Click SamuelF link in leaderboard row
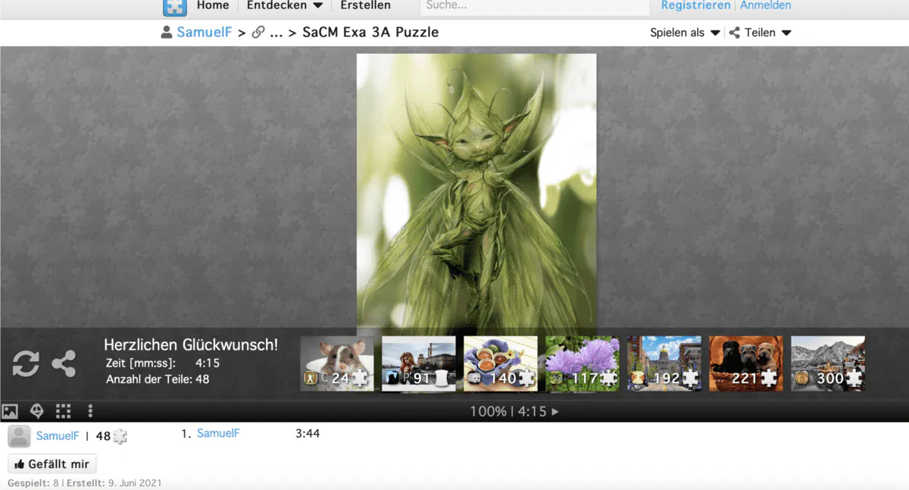The image size is (909, 490). (x=218, y=433)
